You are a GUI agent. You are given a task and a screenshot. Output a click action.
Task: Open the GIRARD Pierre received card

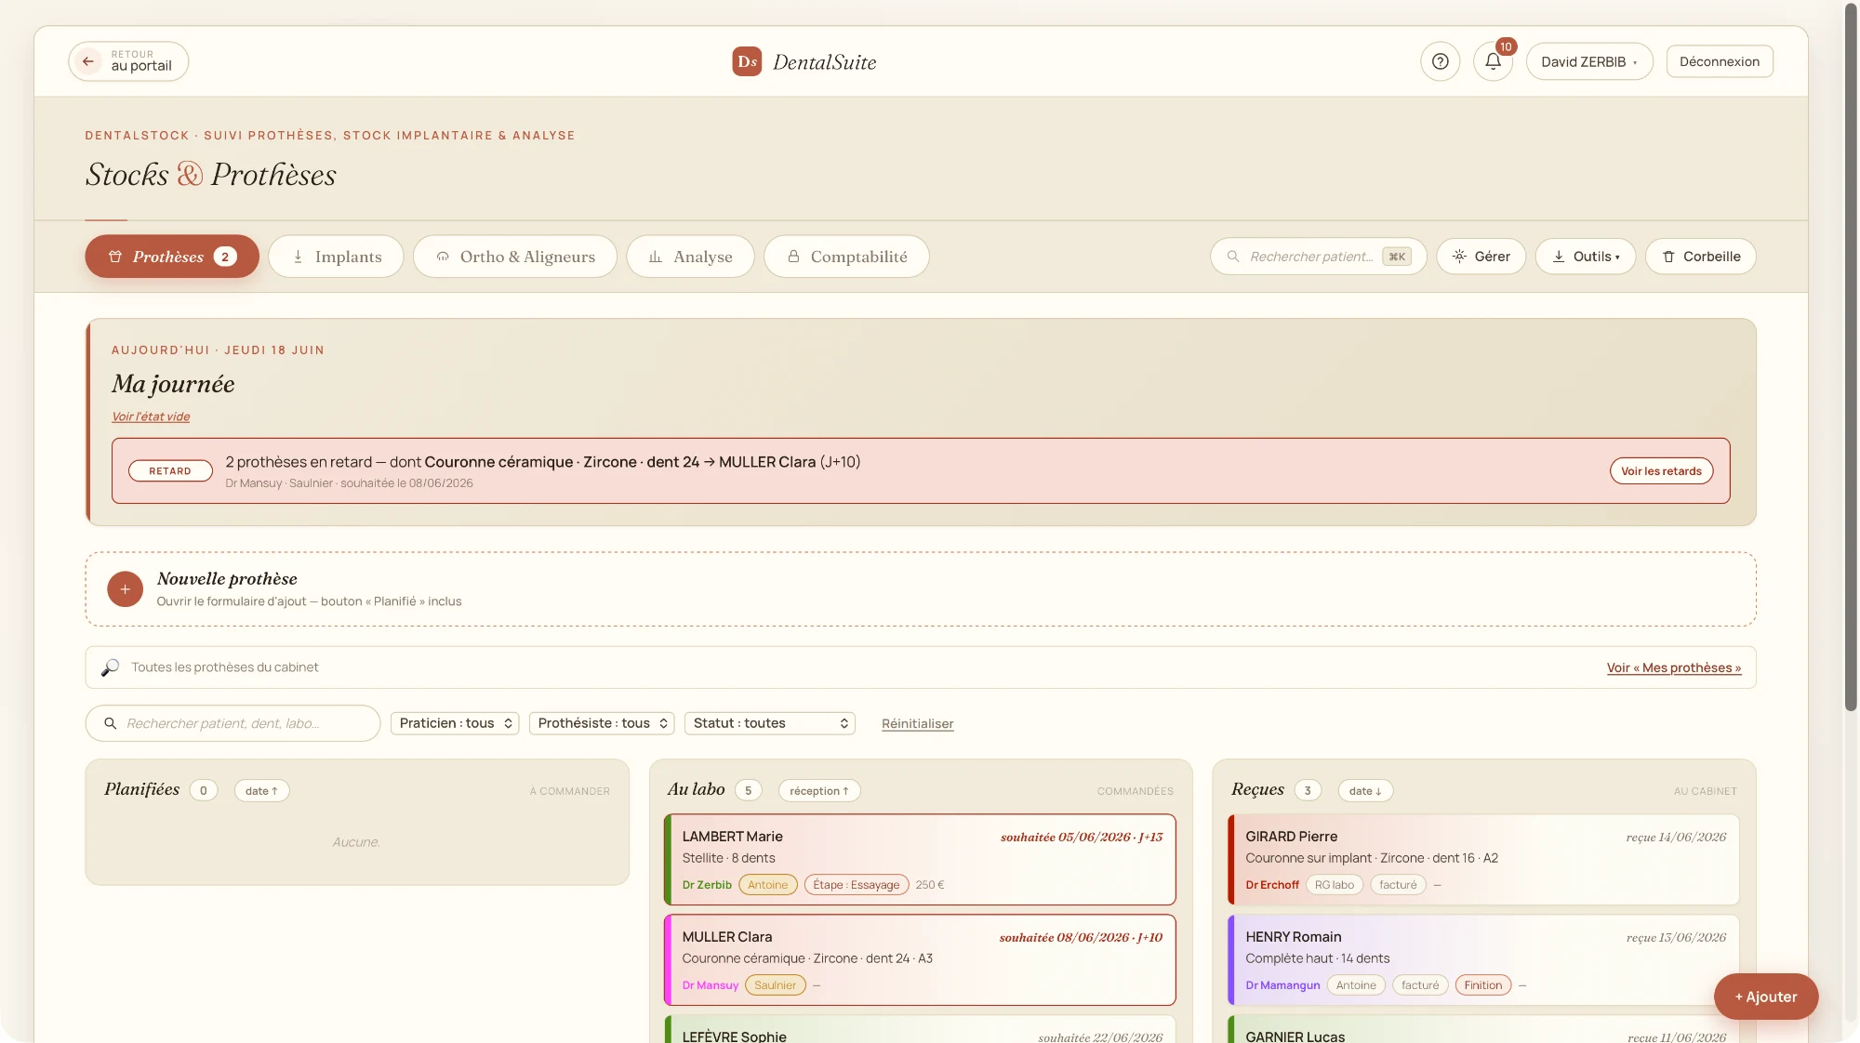click(1483, 860)
